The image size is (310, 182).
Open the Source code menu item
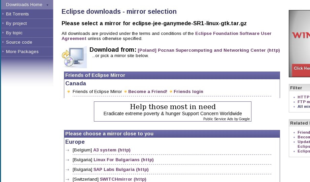19,42
